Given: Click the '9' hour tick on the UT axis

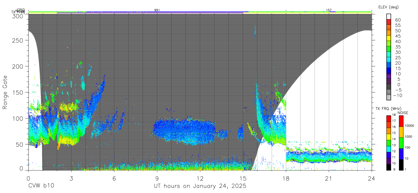Looking at the screenshot, I should [x=157, y=178].
